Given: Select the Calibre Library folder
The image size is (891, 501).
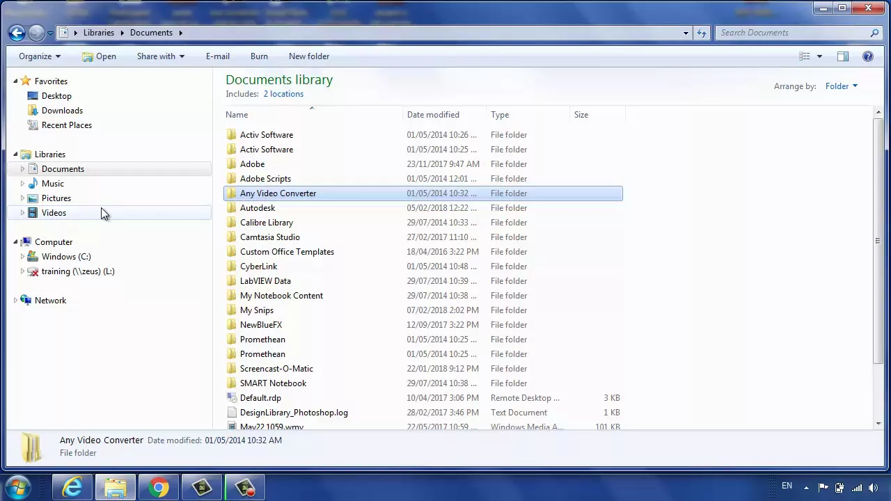Looking at the screenshot, I should [x=267, y=223].
